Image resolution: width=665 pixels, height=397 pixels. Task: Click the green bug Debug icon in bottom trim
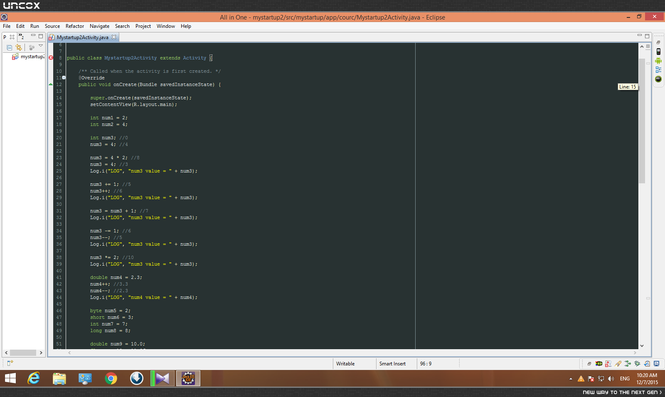pos(637,364)
